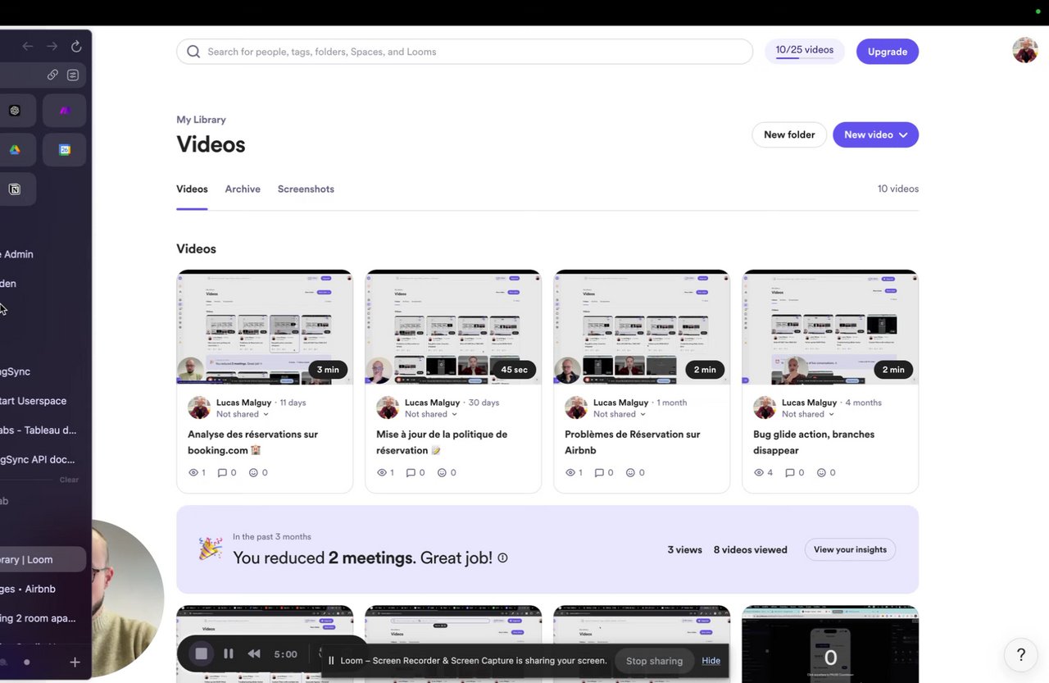Image resolution: width=1049 pixels, height=683 pixels.
Task: Copy the page link using the chain icon
Action: point(52,75)
